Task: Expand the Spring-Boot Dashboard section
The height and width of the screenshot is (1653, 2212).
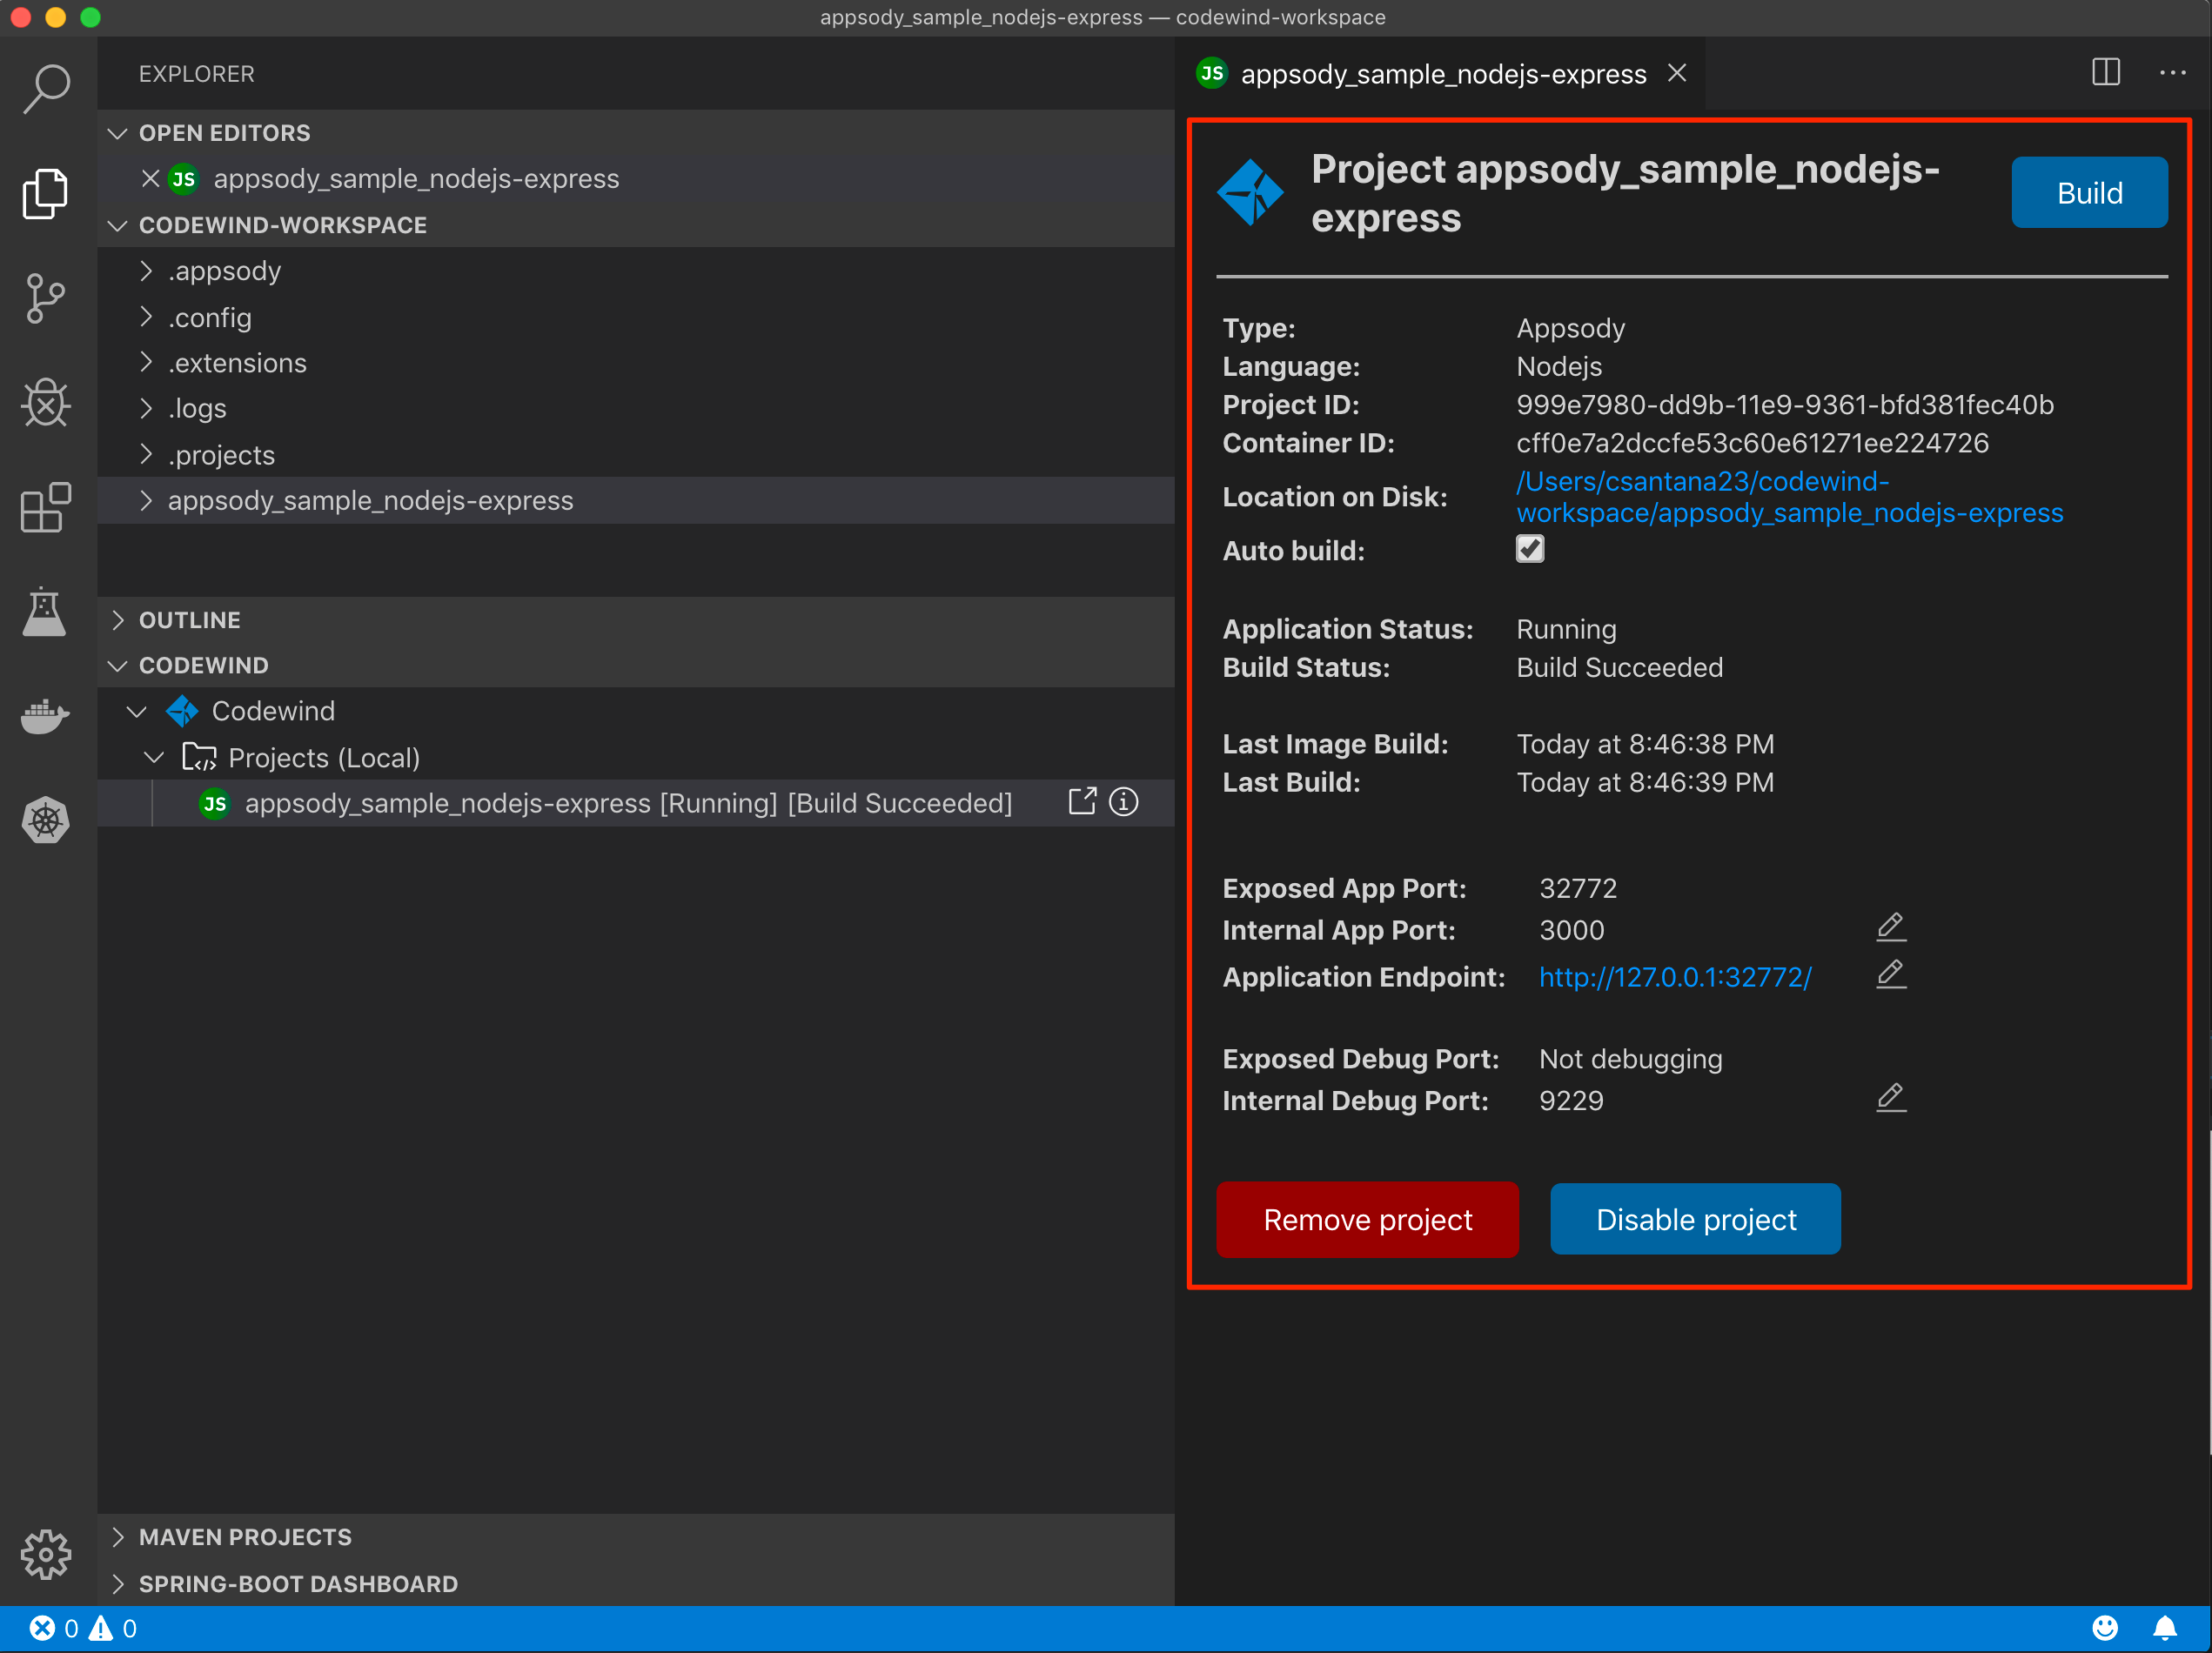Action: 636,1584
